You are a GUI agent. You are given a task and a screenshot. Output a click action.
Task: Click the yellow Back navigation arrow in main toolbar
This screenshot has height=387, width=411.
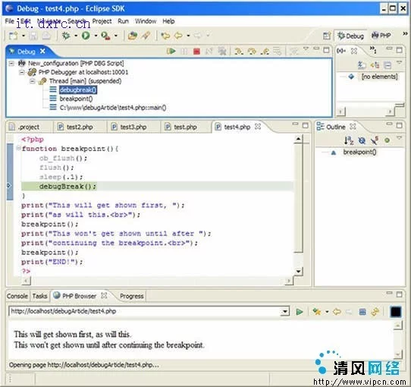tap(178, 36)
